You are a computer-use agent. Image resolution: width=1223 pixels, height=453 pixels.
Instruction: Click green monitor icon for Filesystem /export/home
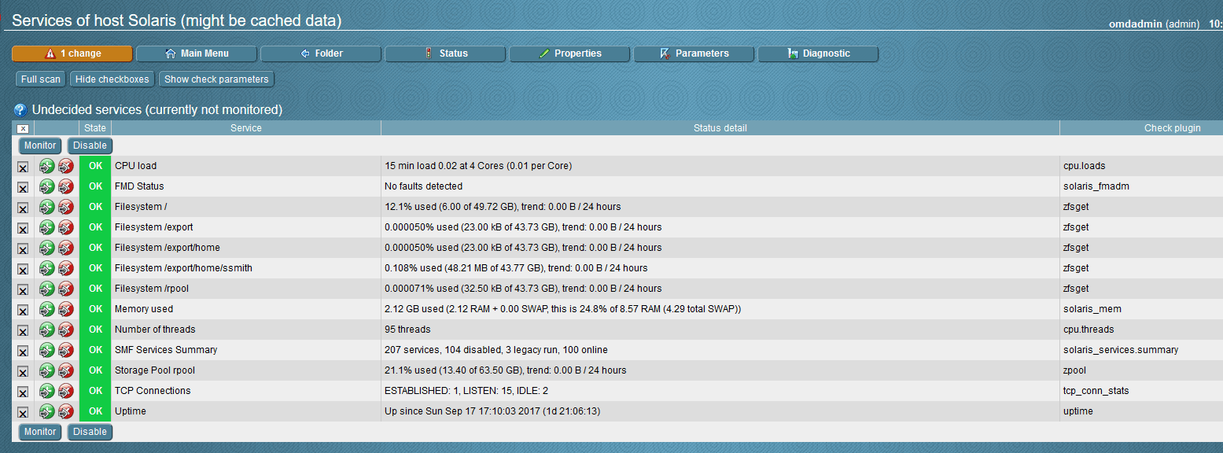click(47, 248)
